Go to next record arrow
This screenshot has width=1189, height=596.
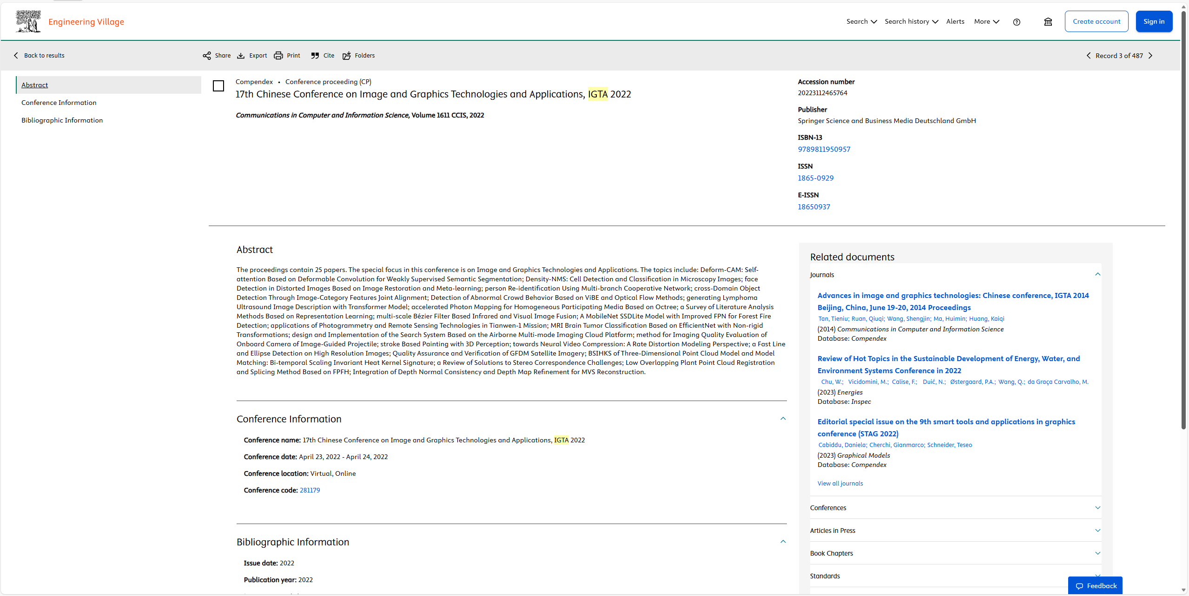point(1151,56)
